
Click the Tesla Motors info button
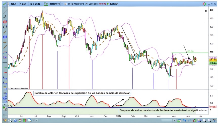click(66, 4)
